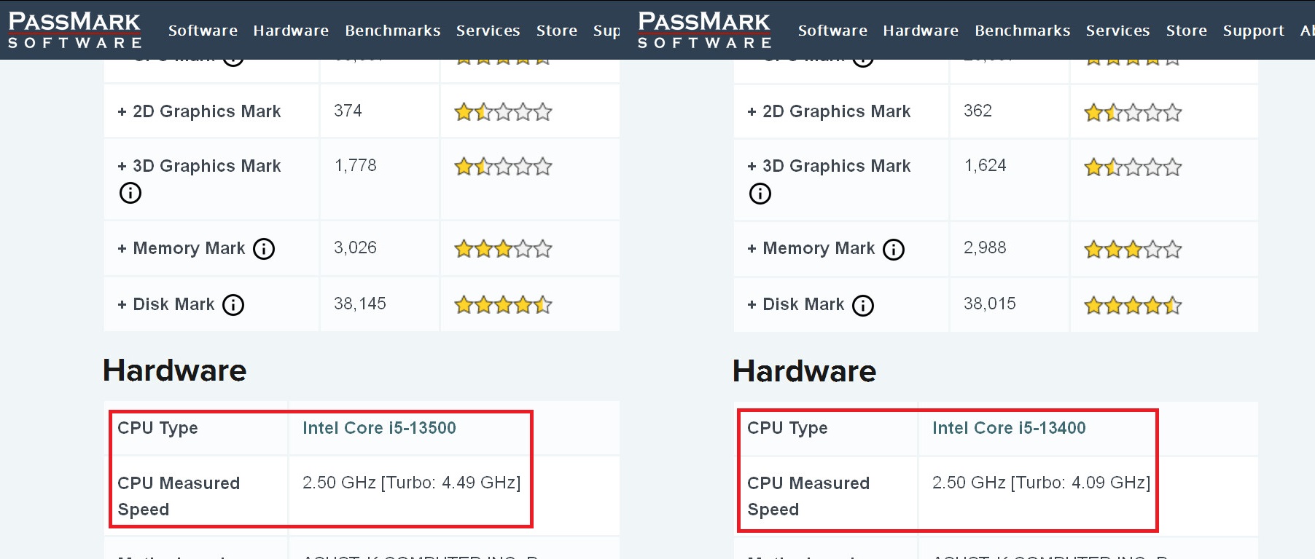1315x559 pixels.
Task: Select Memory Mark score 2,988
Action: coord(986,248)
